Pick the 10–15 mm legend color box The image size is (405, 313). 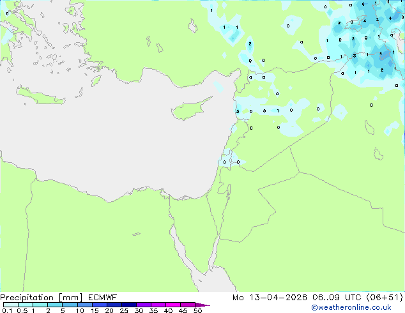click(85, 305)
